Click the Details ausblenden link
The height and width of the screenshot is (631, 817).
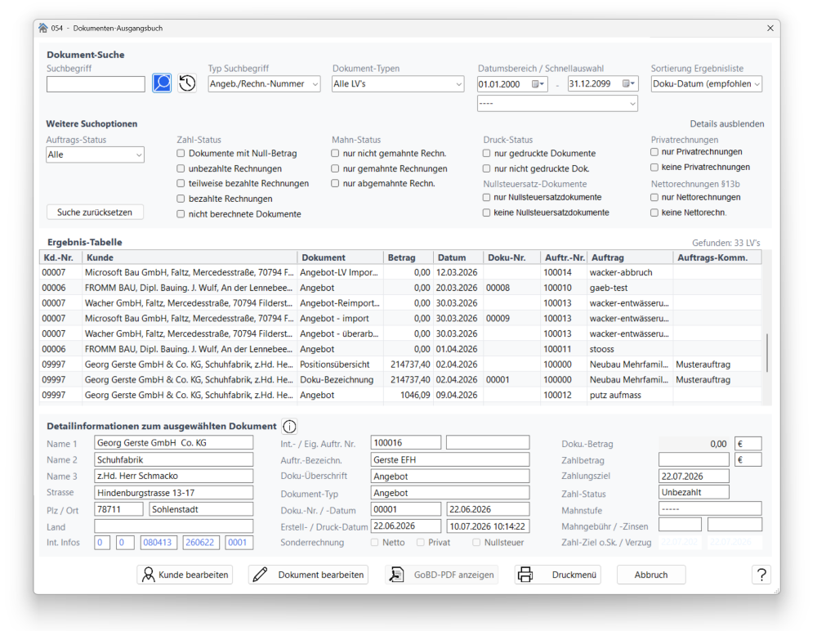(x=727, y=123)
